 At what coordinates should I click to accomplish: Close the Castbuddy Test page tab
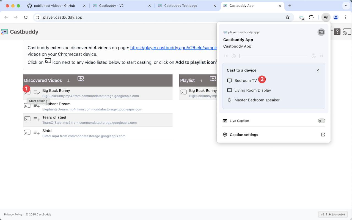click(215, 5)
